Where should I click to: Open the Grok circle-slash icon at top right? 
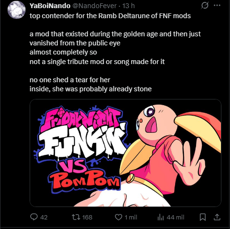tap(205, 6)
